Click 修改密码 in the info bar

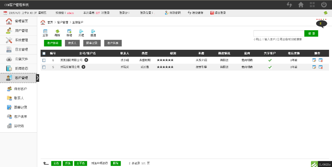[173, 13]
